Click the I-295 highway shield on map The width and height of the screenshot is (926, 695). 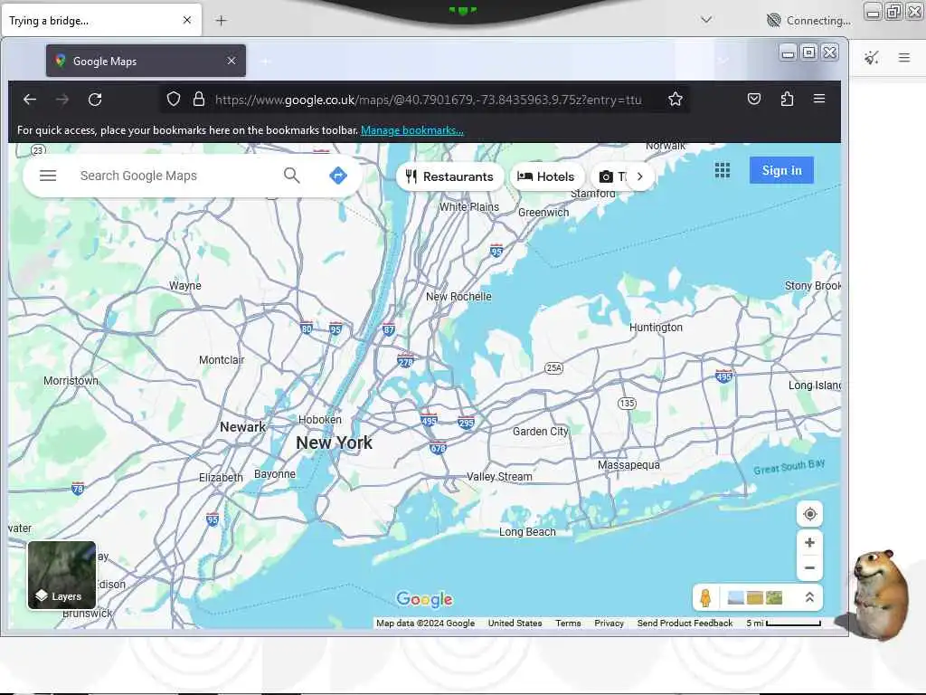point(466,422)
